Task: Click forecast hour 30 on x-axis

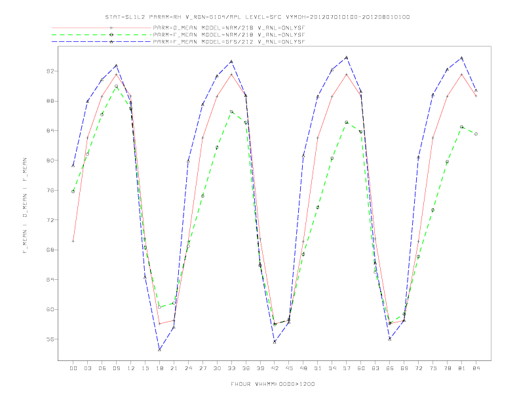Action: [x=217, y=368]
